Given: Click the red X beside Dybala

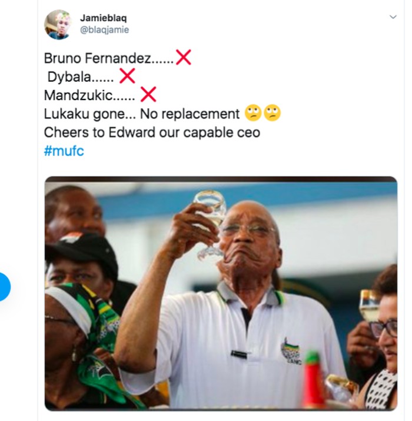Looking at the screenshot, I should (x=127, y=76).
